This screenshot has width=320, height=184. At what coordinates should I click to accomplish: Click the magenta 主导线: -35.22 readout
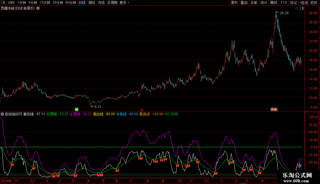click(x=81, y=114)
